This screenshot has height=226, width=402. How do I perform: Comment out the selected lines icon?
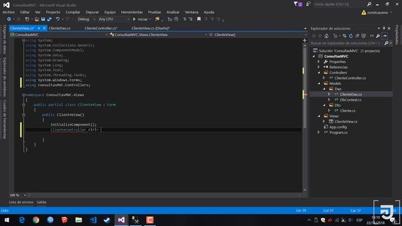(x=184, y=19)
